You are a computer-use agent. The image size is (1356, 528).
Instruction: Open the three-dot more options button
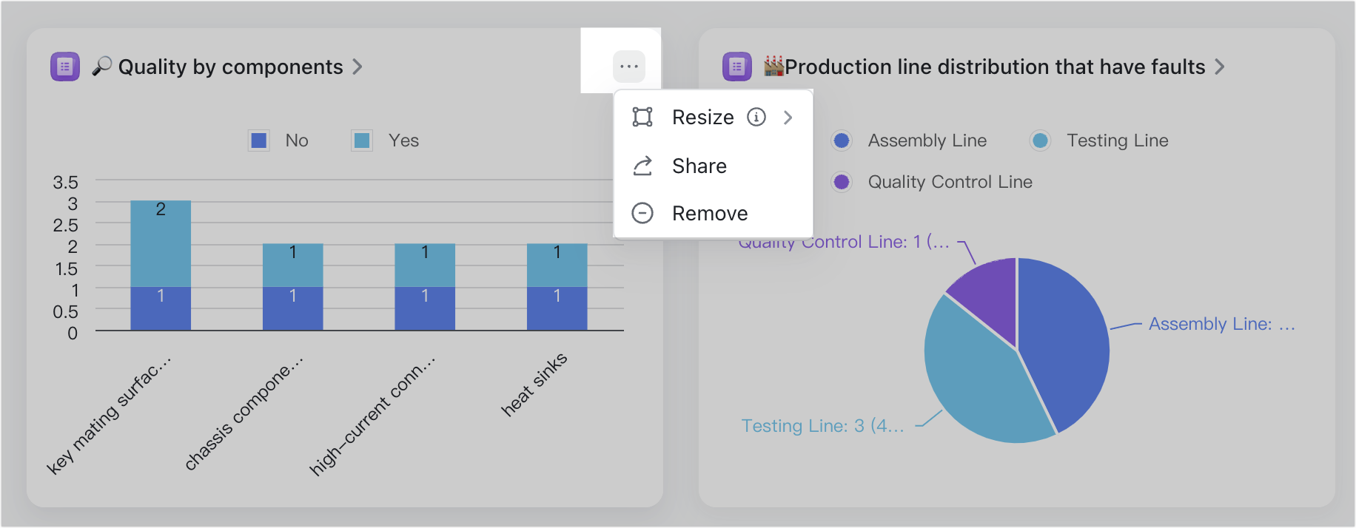pyautogui.click(x=629, y=67)
